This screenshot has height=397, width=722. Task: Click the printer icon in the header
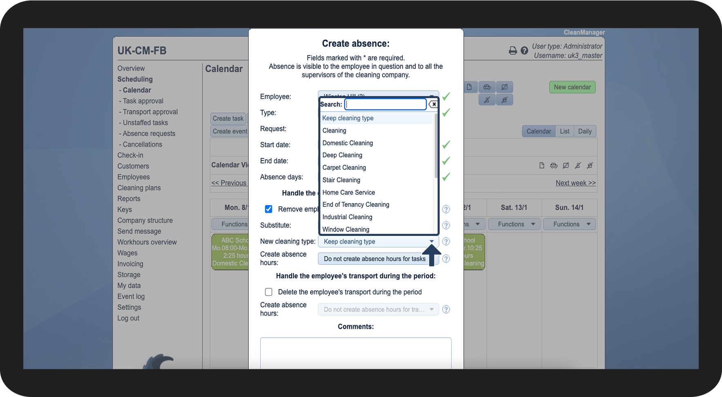tap(513, 51)
